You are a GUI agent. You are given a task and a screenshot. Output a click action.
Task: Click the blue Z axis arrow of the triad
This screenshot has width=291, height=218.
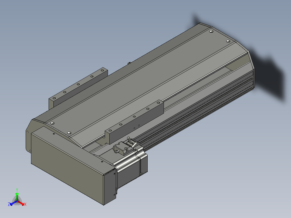coord(13,203)
